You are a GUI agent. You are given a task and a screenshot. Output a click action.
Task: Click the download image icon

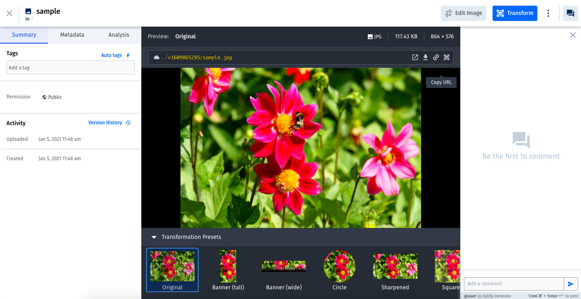(426, 58)
